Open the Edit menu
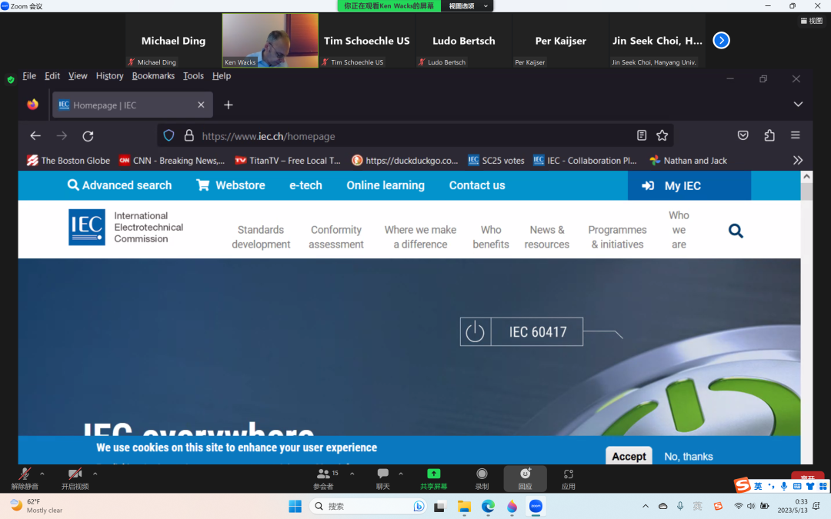 tap(52, 75)
